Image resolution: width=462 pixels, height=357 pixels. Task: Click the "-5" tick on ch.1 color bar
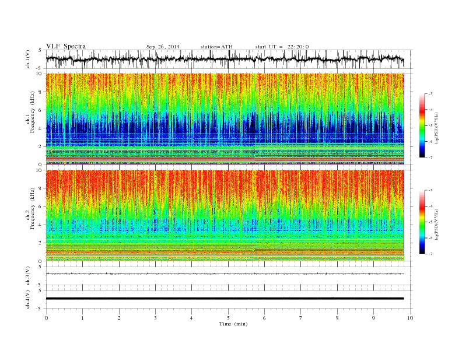tap(430, 125)
